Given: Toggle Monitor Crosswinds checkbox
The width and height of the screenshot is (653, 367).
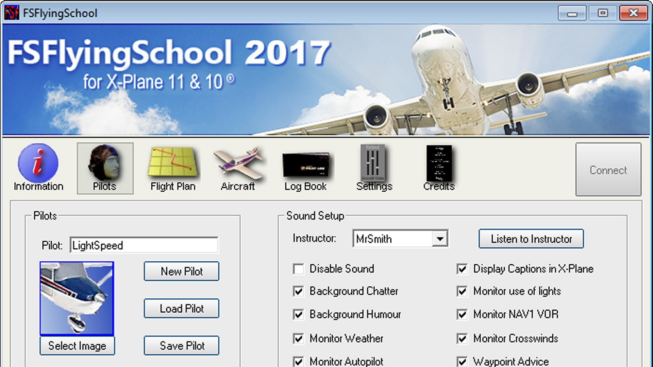Looking at the screenshot, I should tap(462, 338).
